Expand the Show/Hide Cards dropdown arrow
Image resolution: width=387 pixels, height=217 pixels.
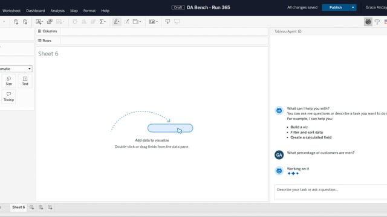157,22
